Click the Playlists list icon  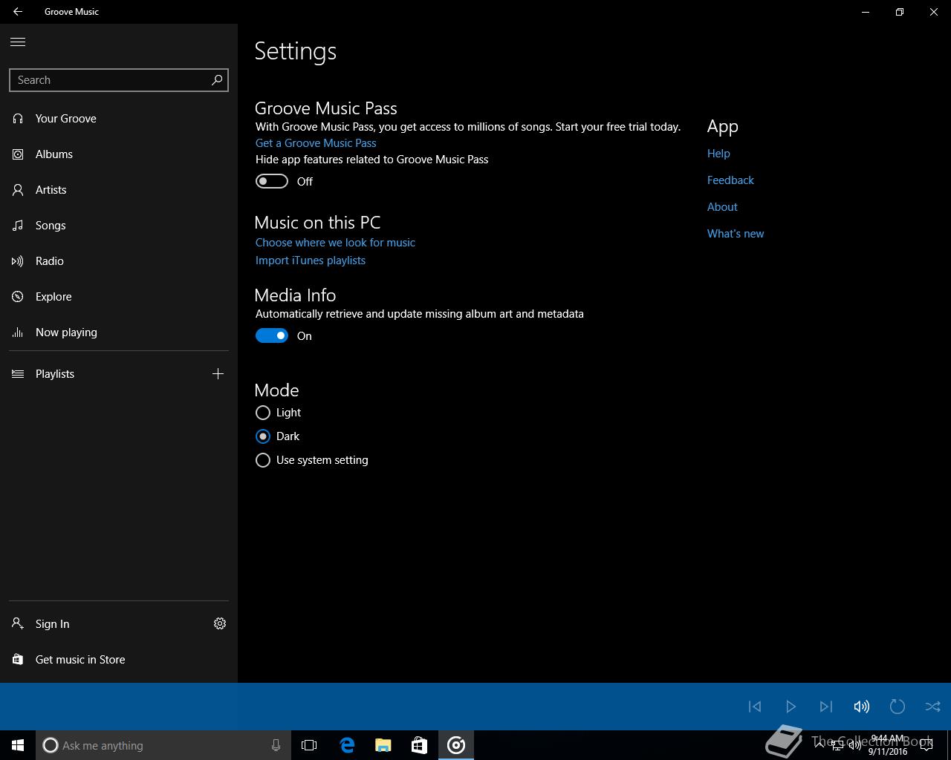coord(18,374)
